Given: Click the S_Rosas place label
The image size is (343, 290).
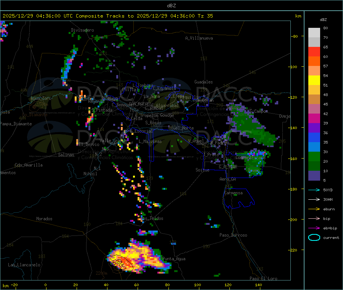Looking at the screenshot, I should [x=153, y=123].
